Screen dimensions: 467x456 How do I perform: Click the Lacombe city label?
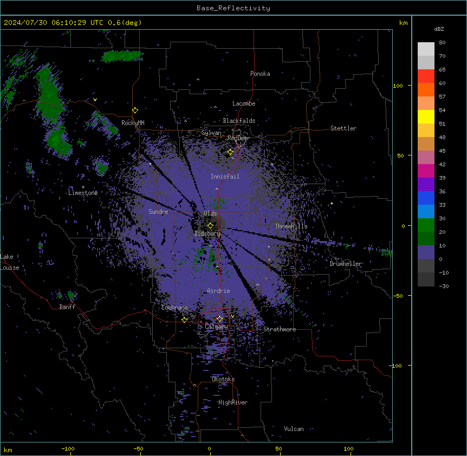pos(244,103)
